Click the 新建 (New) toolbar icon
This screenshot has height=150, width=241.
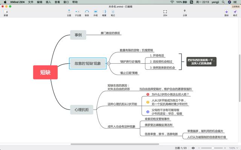click(x=6, y=13)
